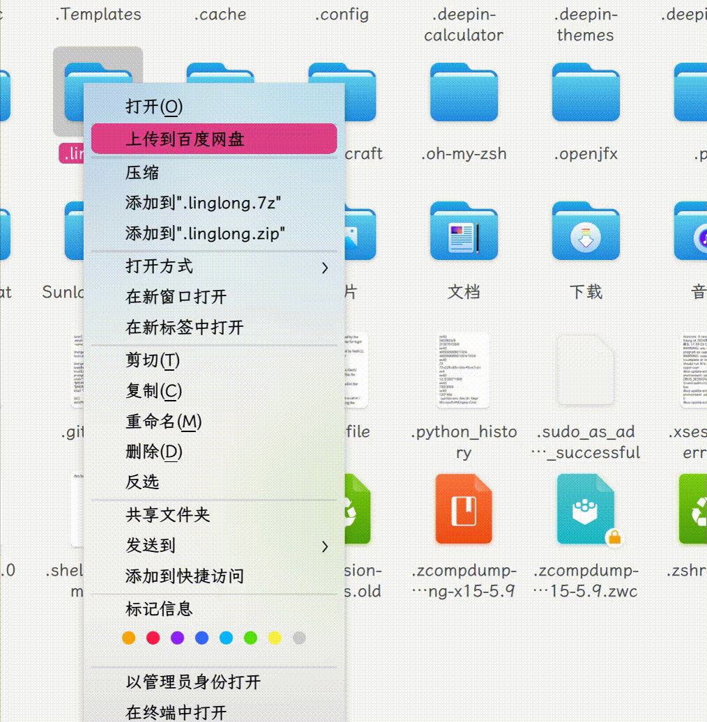707x722 pixels.
Task: Select the .sudo_as_admin_successful file icon
Action: (586, 370)
